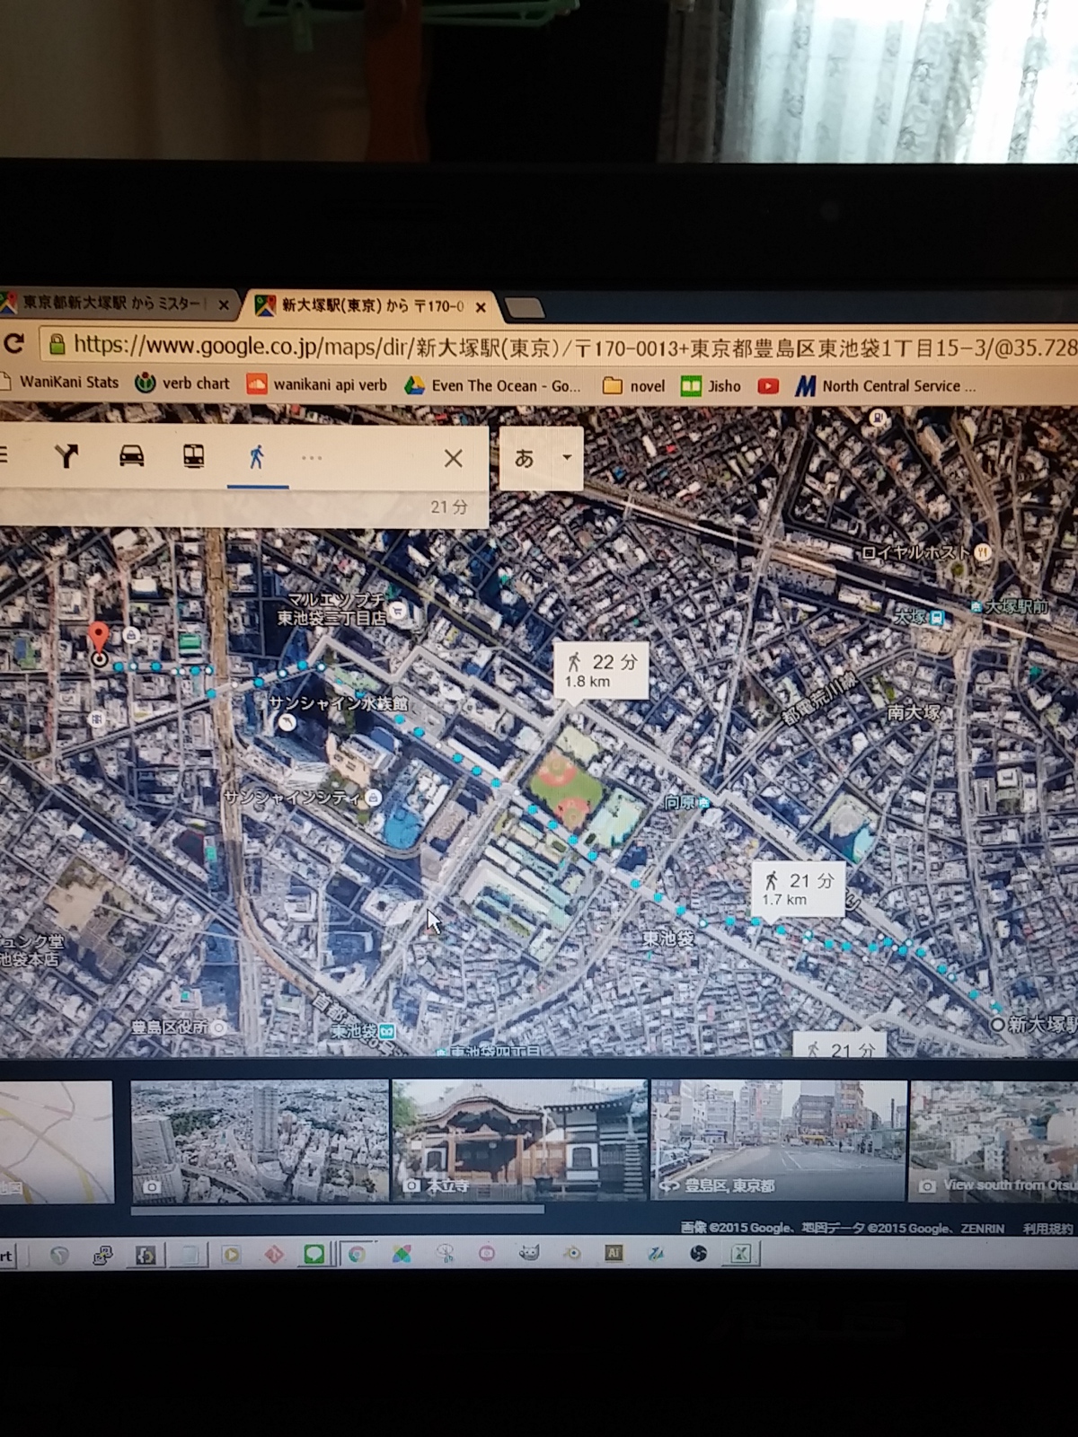Close the 新大塚駅(東京) tab
Viewport: 1078px width, 1437px height.
click(x=481, y=307)
